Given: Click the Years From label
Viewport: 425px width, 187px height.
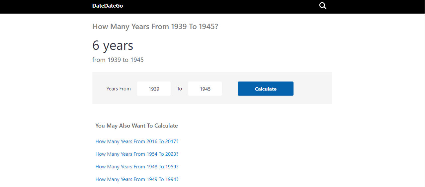Looking at the screenshot, I should coord(119,89).
